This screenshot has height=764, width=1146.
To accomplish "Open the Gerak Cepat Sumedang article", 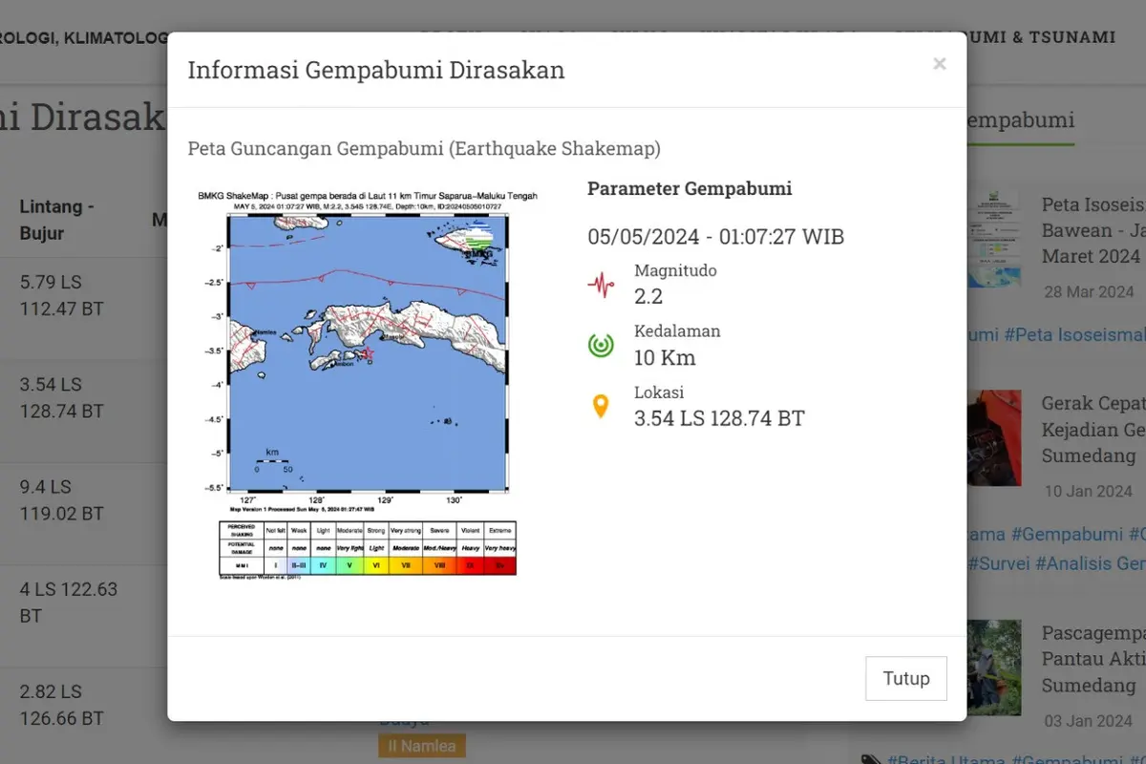I will pyautogui.click(x=1093, y=430).
